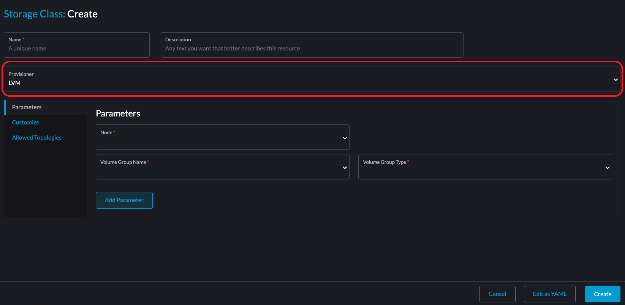
Task: Open the Volume Group Name dropdown
Action: tap(222, 167)
